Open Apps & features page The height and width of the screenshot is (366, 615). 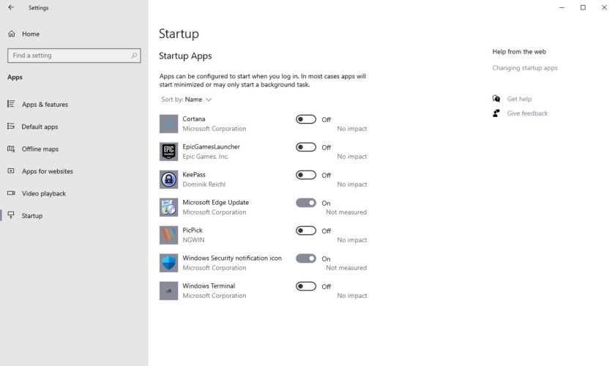45,105
